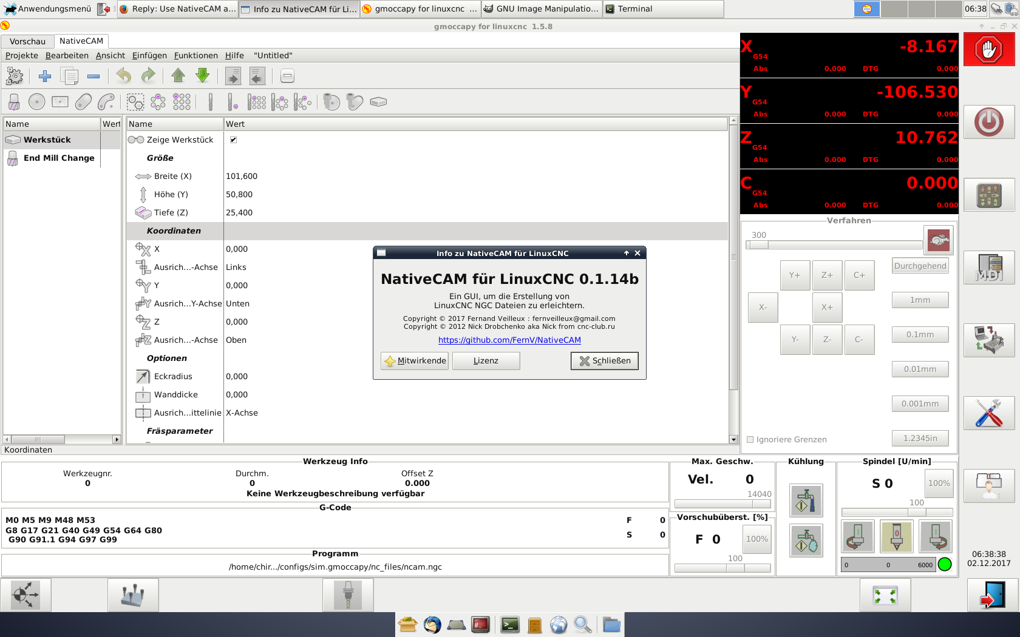
Task: Switch to the Vorschau tab
Action: 28,41
